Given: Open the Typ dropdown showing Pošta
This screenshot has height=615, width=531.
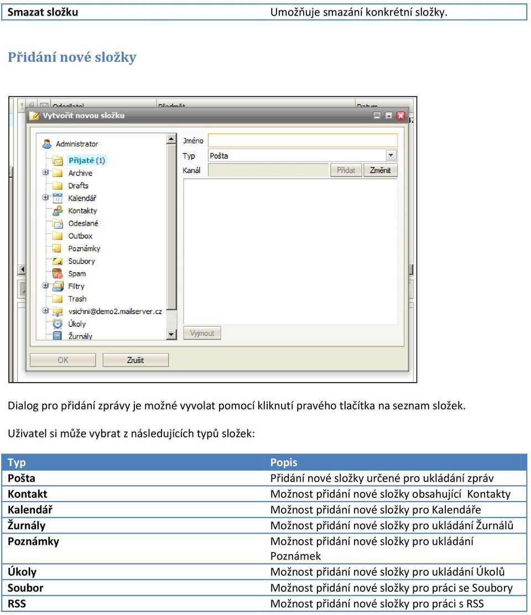Looking at the screenshot, I should [391, 155].
